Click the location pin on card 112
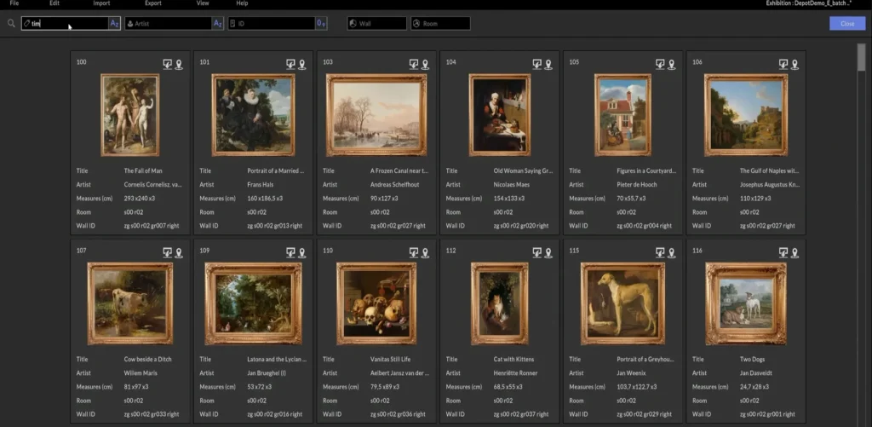 pos(548,253)
